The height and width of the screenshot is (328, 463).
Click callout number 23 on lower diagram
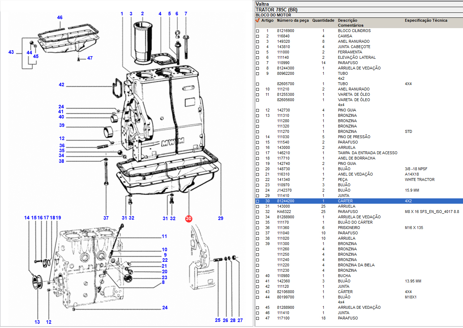coord(164,277)
